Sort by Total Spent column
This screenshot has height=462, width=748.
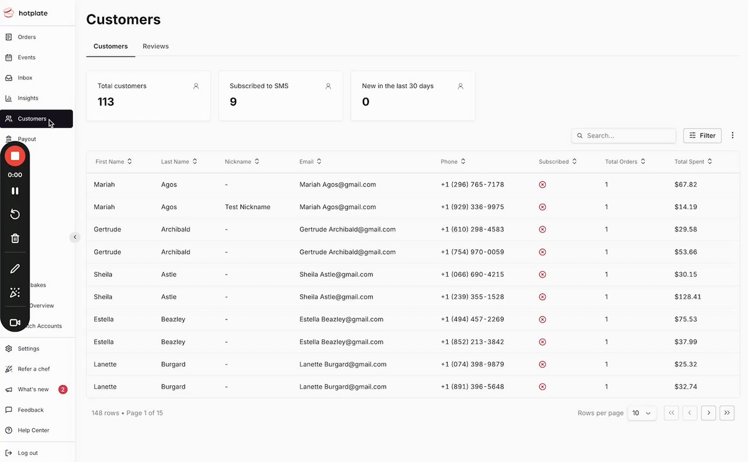click(x=693, y=162)
